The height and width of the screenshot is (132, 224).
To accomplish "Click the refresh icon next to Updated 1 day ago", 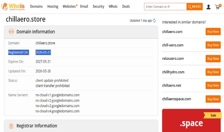I will point(154,20).
